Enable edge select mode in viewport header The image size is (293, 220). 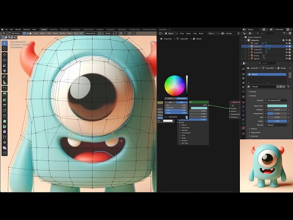(27, 33)
